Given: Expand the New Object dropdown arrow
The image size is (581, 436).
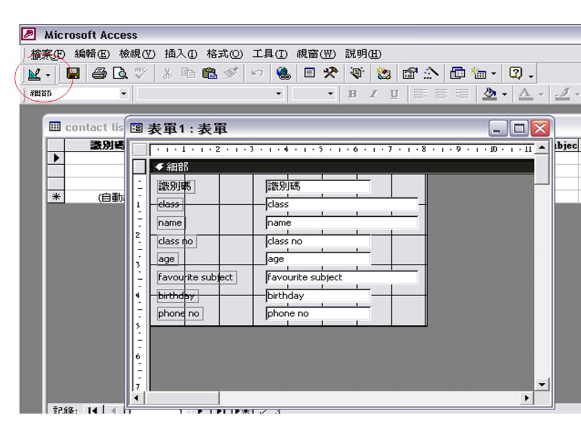Looking at the screenshot, I should tap(494, 74).
